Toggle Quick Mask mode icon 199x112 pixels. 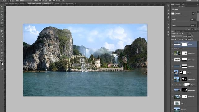[x=2, y=66]
